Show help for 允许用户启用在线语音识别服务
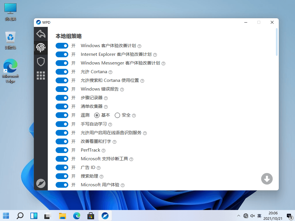This screenshot has height=221, width=295. click(145, 133)
